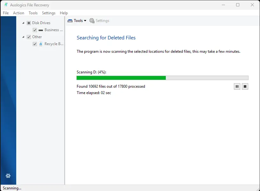Open the File menu

(6, 13)
